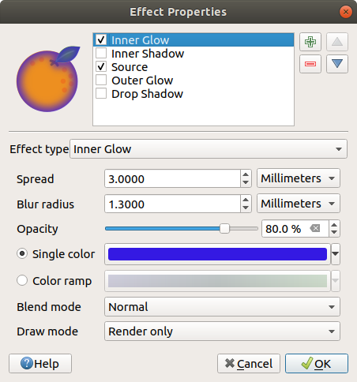Open the Blur radius units Millimeters dropdown

299,204
